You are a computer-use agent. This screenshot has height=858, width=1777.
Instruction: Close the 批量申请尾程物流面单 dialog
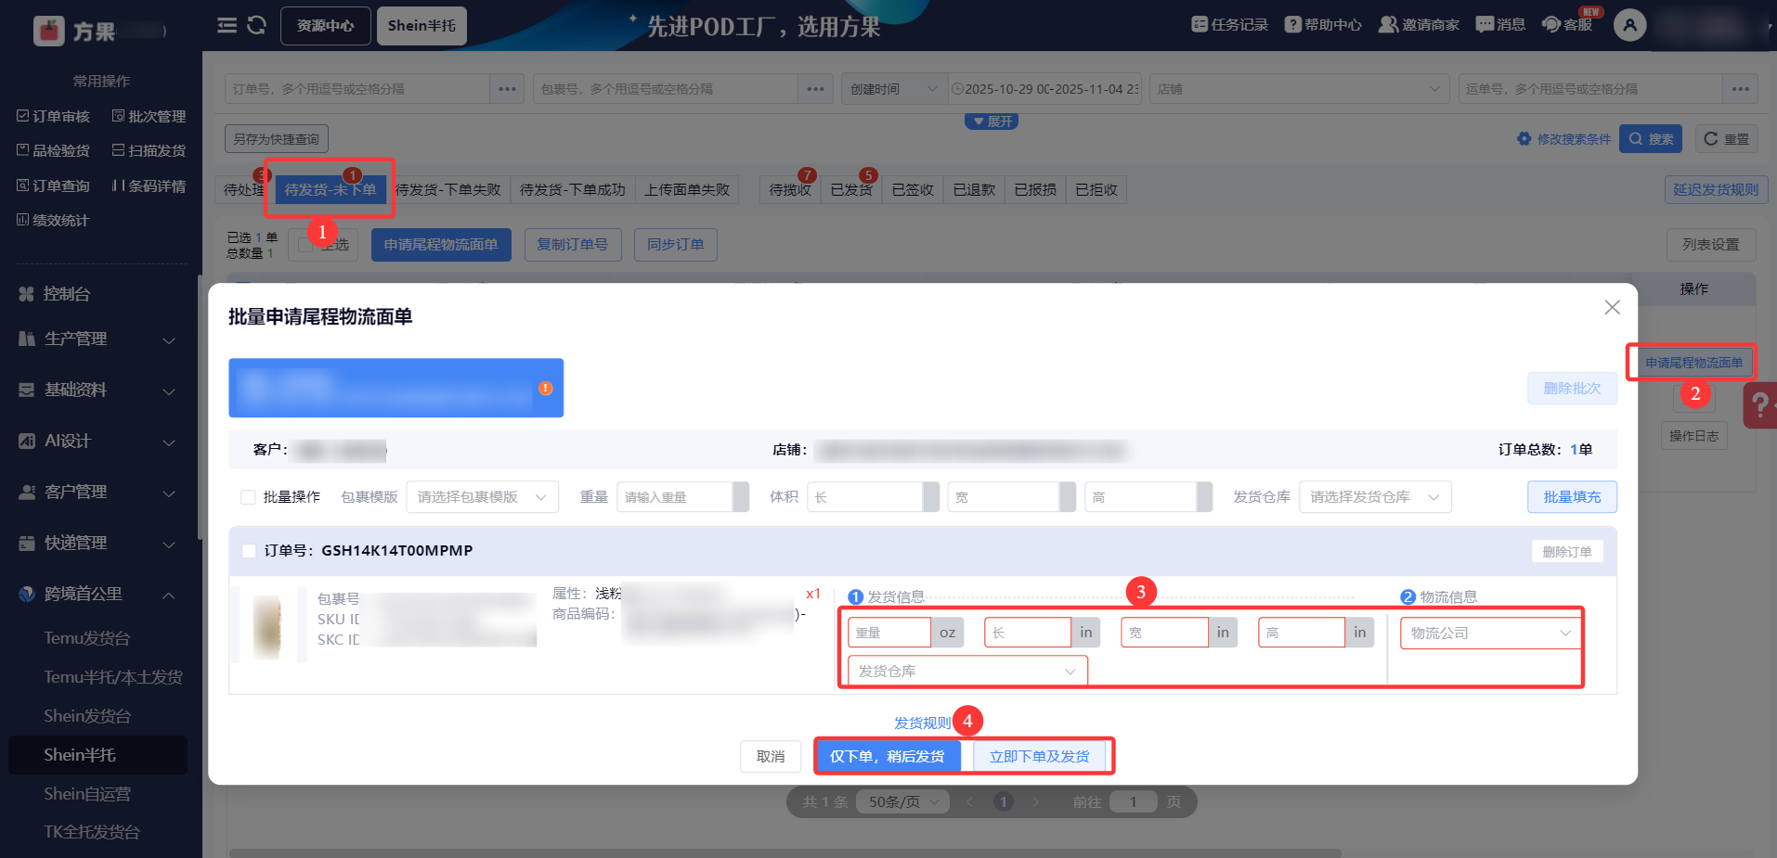(x=1613, y=307)
